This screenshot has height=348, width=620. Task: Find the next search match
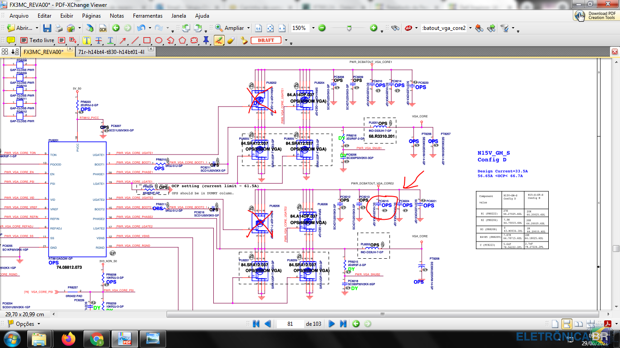coord(491,28)
